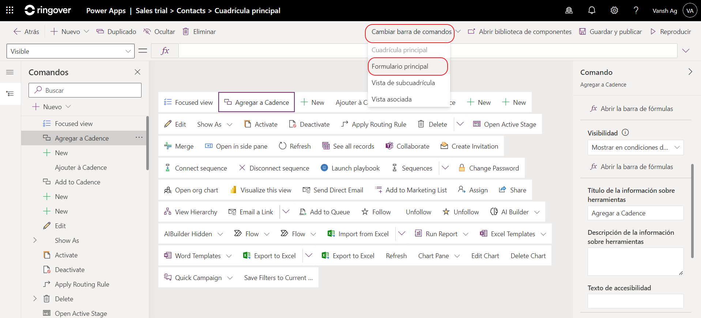Expand the formula bar chevron on the right

(686, 51)
